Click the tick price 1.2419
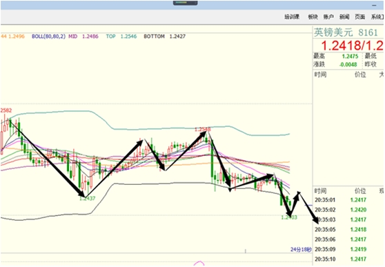The width and height of the screenshot is (385, 267). coord(358,249)
